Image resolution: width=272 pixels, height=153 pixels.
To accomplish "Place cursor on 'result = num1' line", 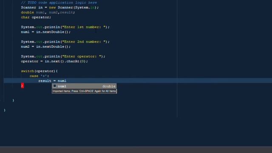I will click(x=52, y=81).
